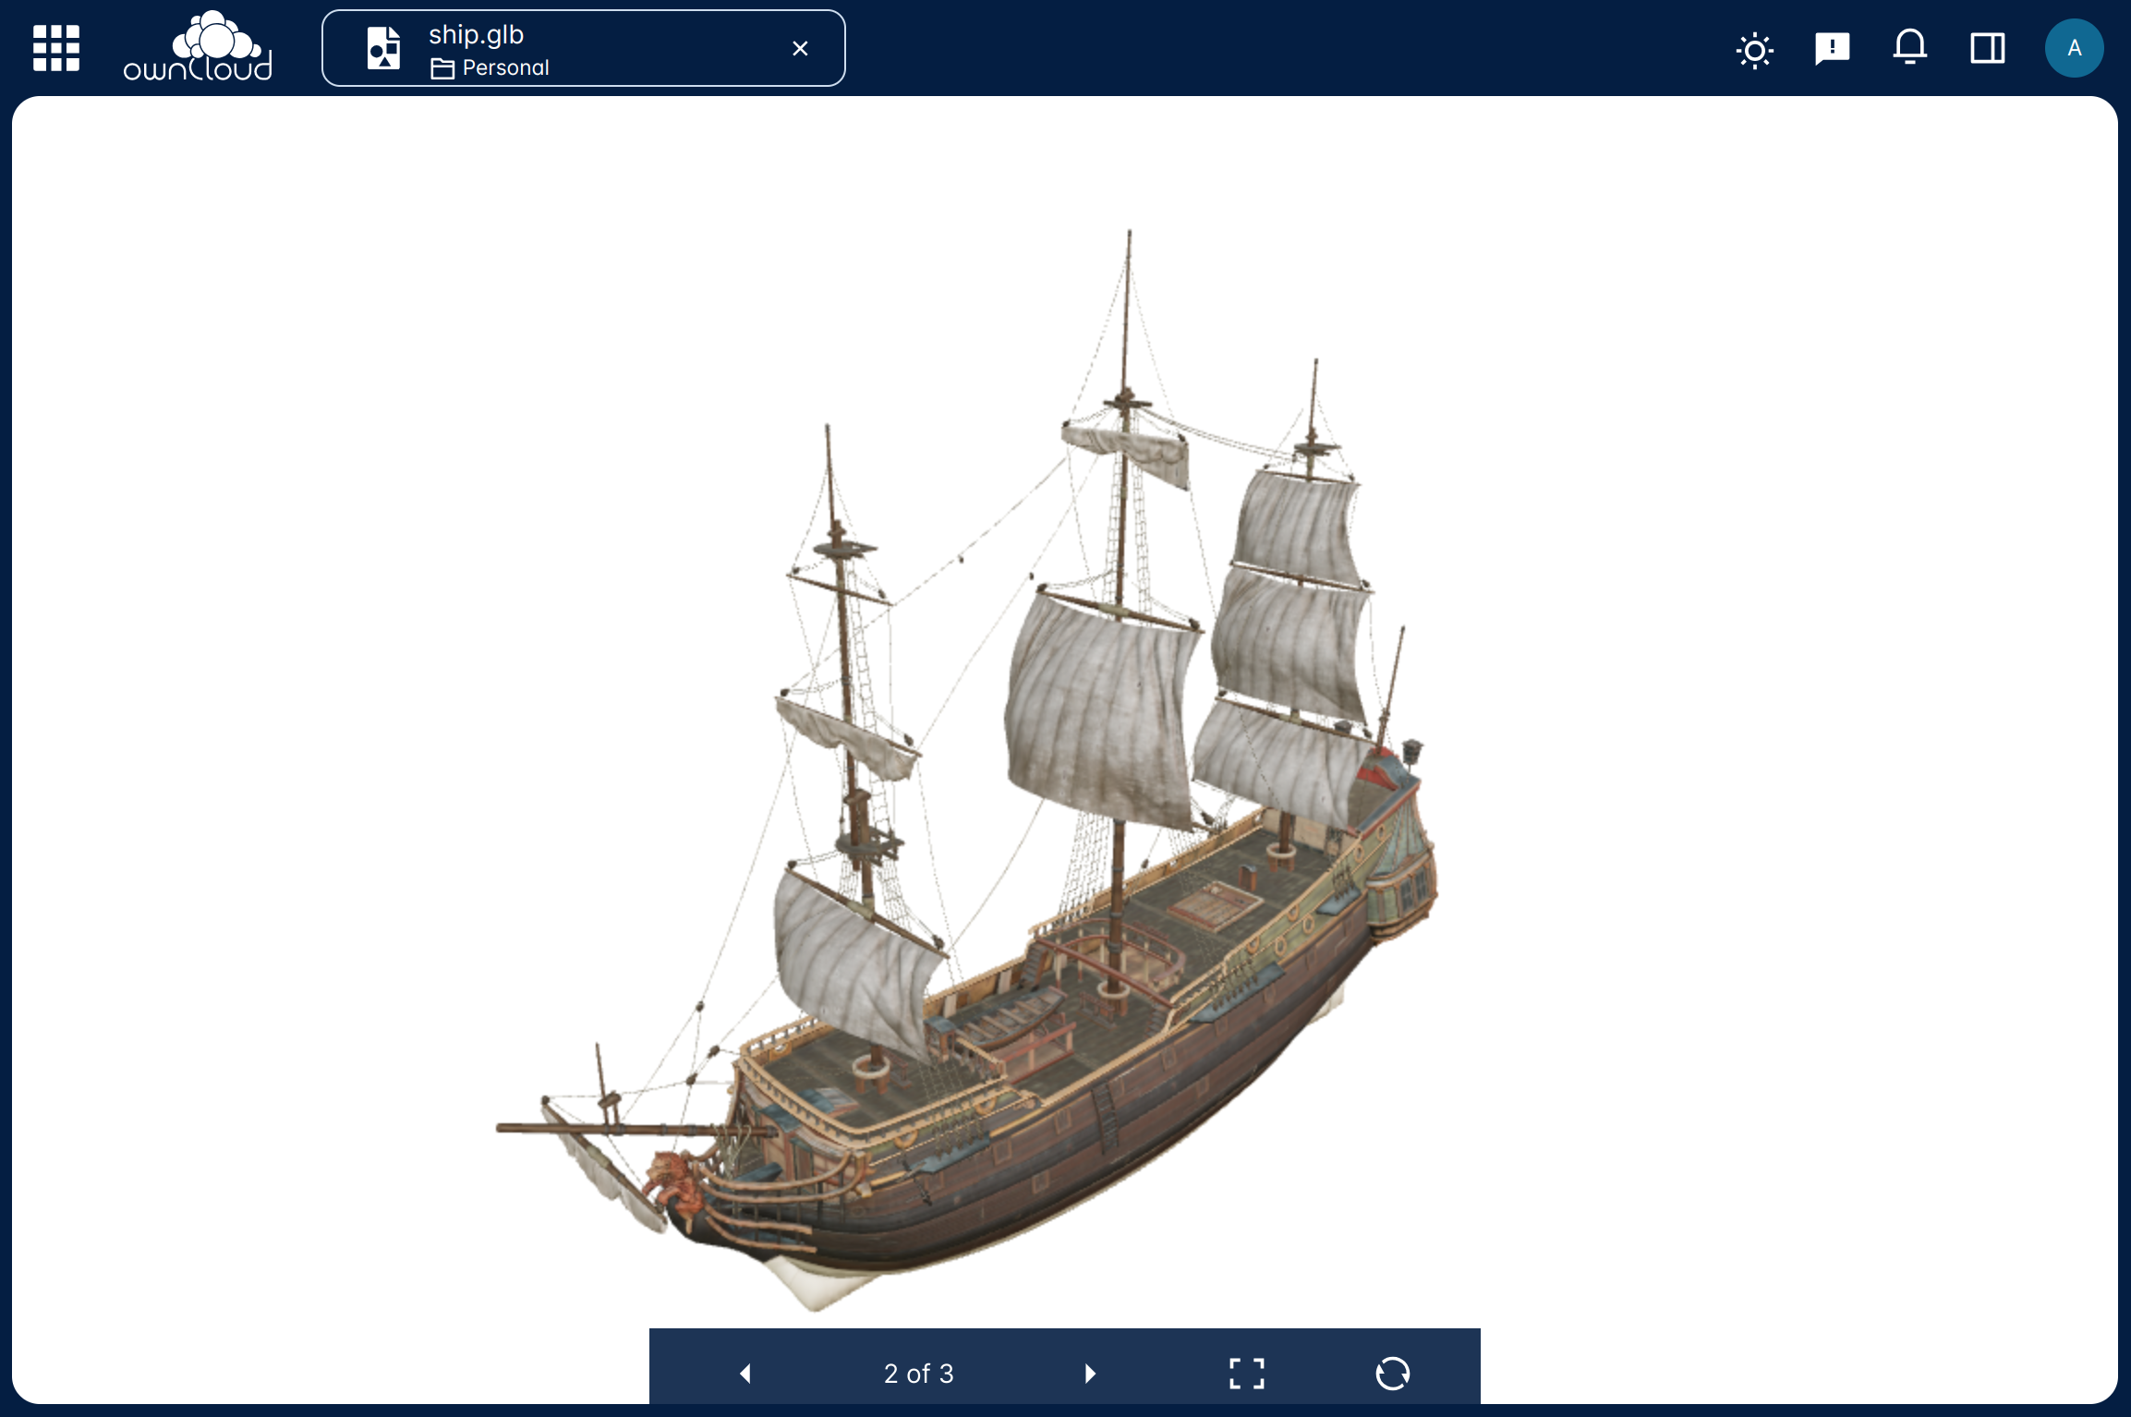
Task: Open the feedback speech bubble icon
Action: (1832, 48)
